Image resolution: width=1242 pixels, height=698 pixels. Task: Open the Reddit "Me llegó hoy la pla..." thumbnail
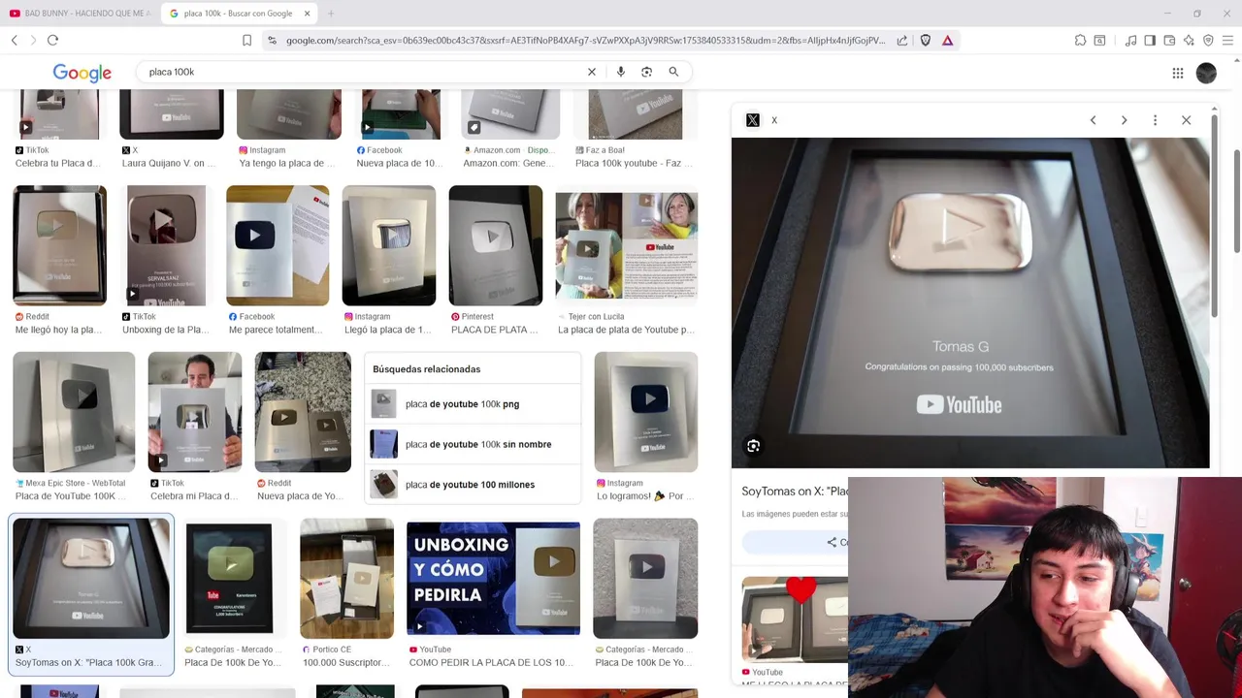coord(59,245)
